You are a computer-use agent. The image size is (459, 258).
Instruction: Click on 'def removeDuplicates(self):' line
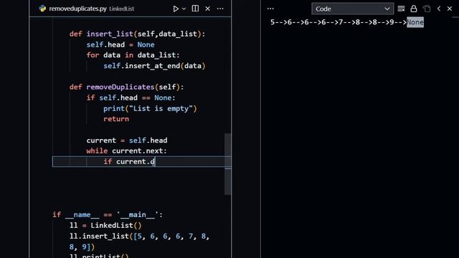pos(126,87)
